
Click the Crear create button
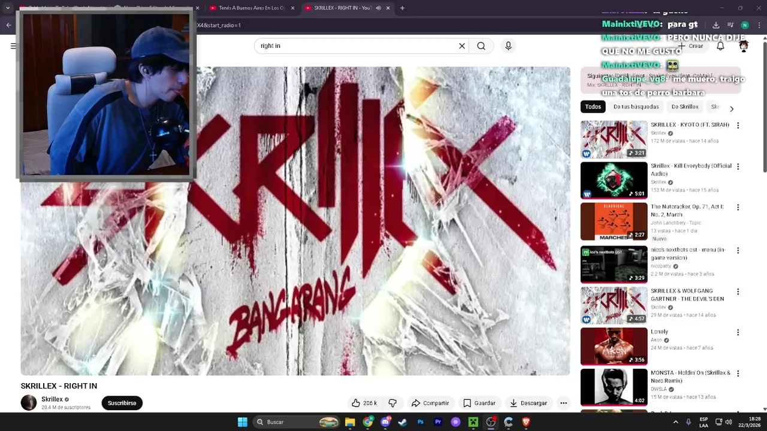[x=690, y=46]
